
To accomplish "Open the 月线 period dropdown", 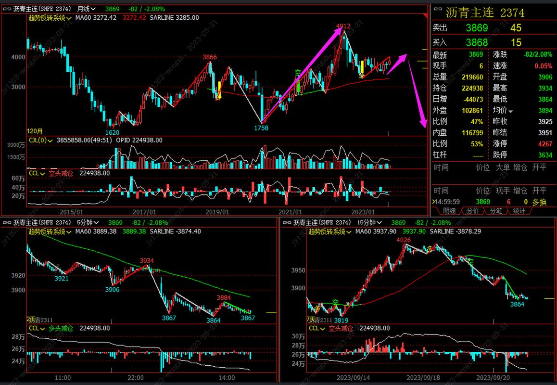I will 87,9.
